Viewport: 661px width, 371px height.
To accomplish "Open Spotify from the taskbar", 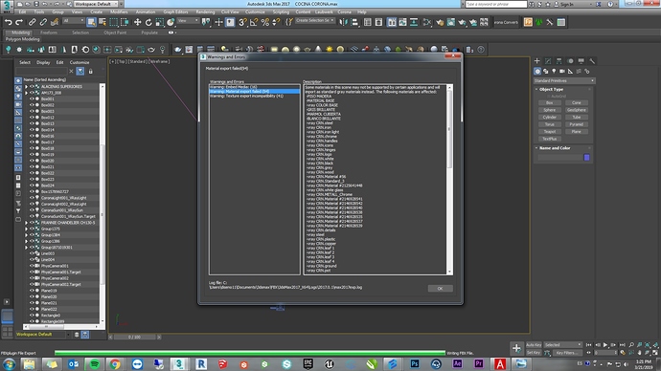I will pyautogui.click(x=95, y=364).
